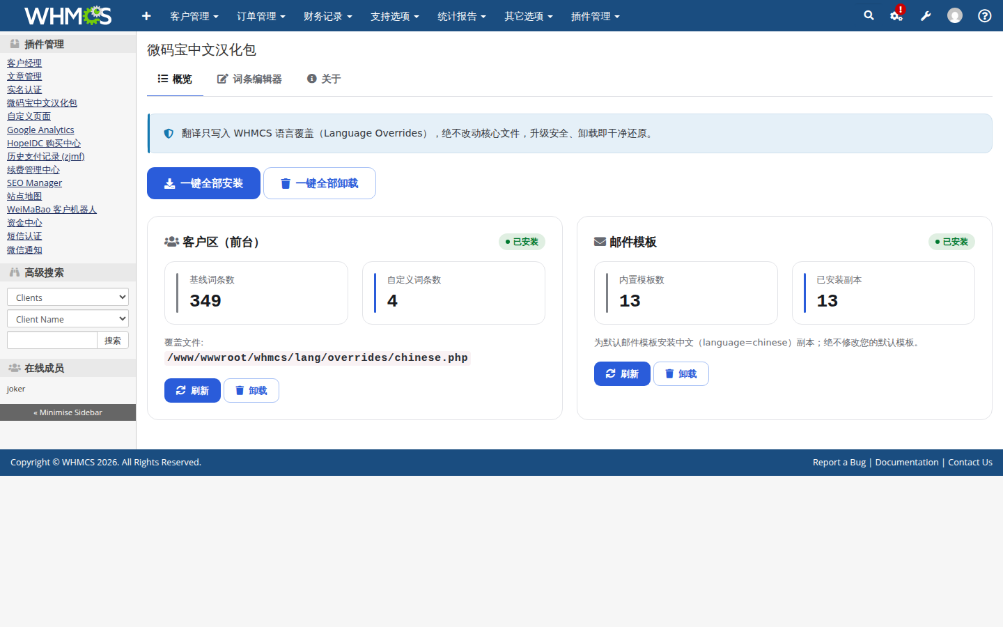Open the plus quick-add menu
The width and height of the screenshot is (1003, 627).
(146, 16)
